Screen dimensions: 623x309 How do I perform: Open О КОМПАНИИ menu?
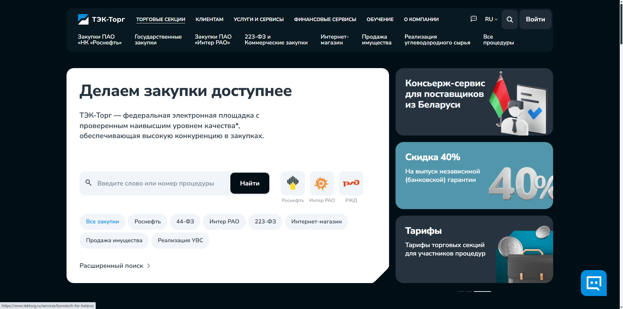[x=421, y=19]
